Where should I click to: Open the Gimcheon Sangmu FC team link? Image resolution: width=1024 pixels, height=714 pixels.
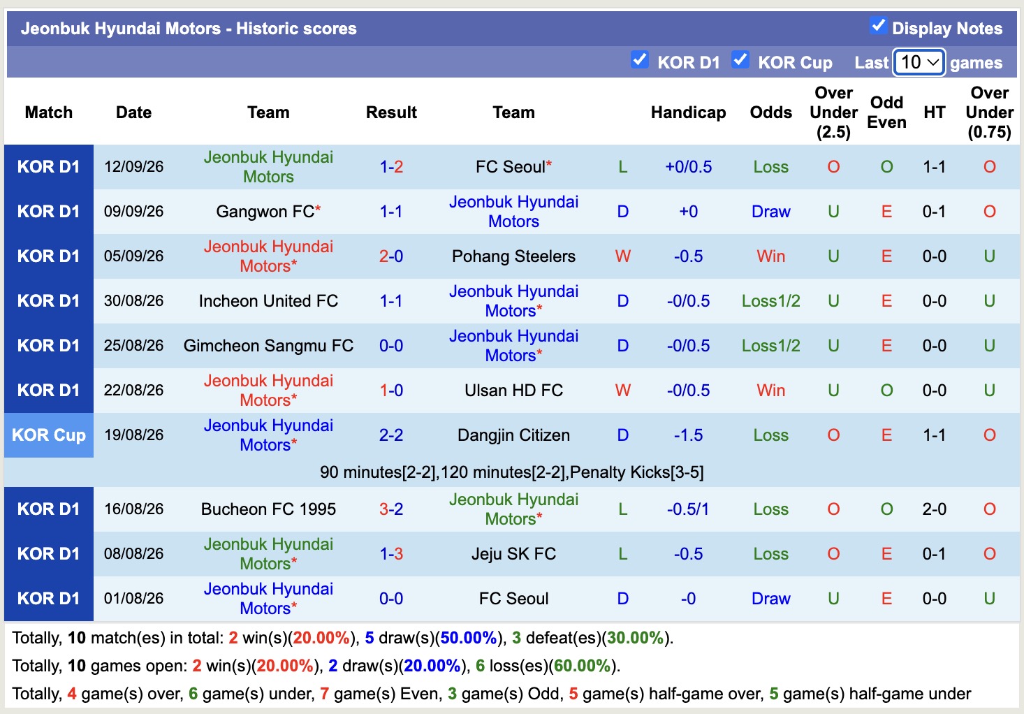click(268, 346)
